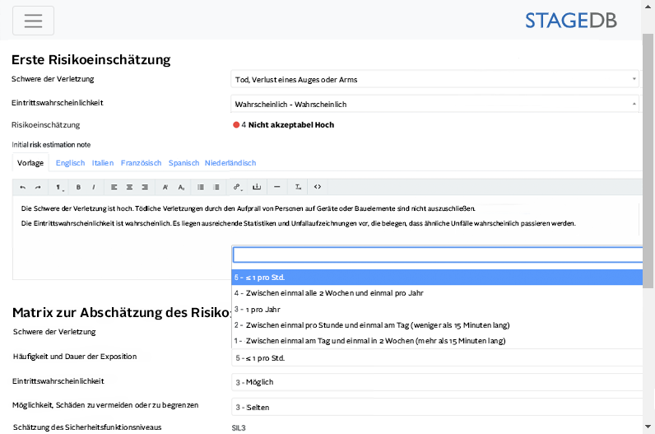Open the paragraph format dropdown
The image size is (655, 434).
59,187
